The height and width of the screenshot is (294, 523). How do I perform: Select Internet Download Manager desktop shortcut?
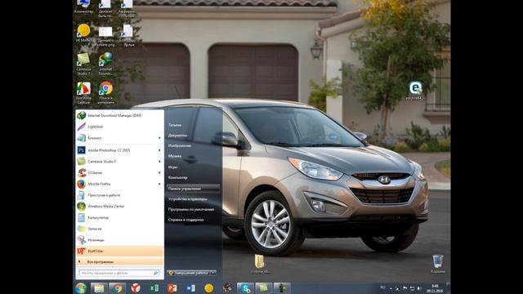click(105, 64)
